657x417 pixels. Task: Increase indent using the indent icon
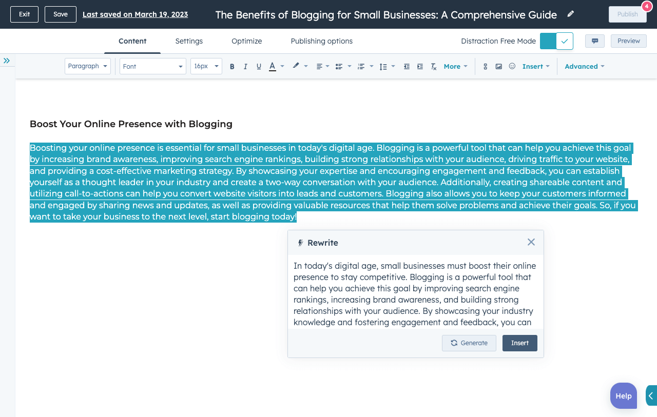click(x=419, y=66)
